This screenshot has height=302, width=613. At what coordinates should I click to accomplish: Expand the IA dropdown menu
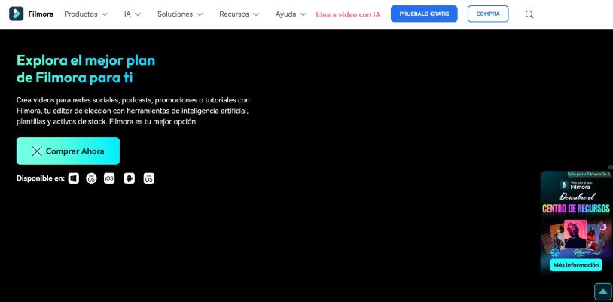(132, 14)
